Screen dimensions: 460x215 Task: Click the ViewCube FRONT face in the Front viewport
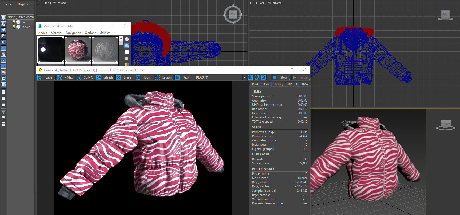coord(445,14)
